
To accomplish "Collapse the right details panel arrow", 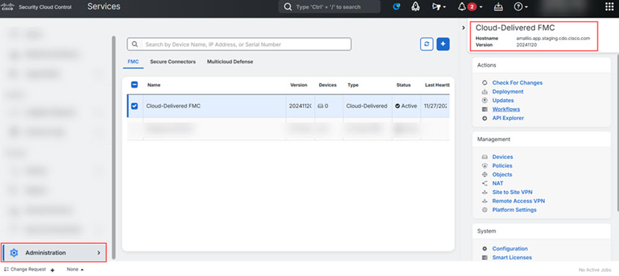I will [x=463, y=27].
